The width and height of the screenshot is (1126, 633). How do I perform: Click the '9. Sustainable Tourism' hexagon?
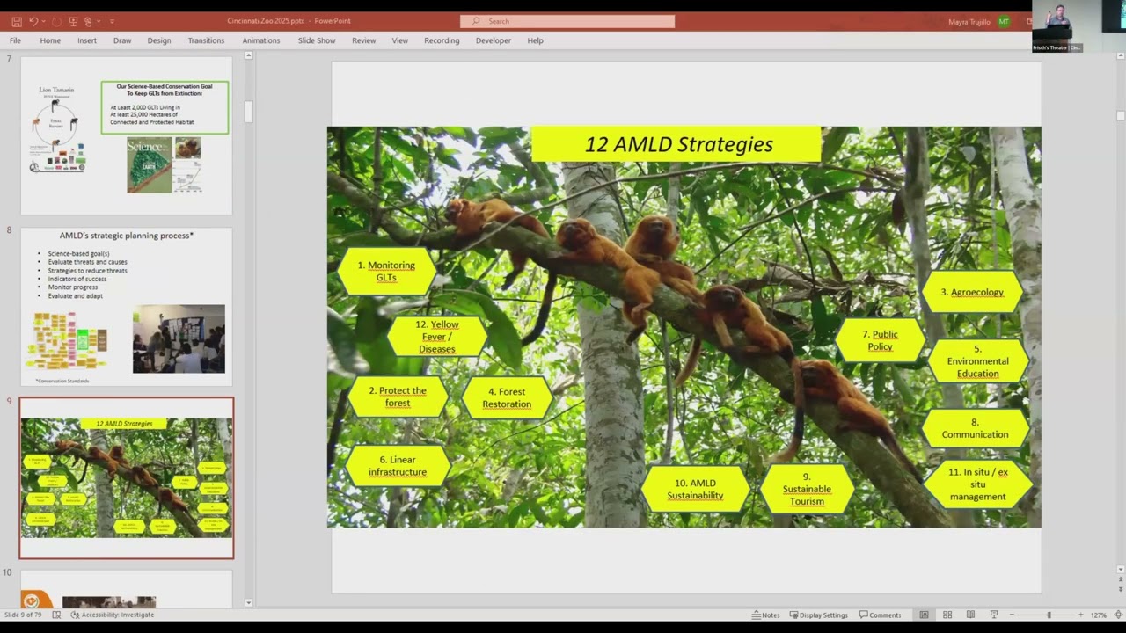pos(807,489)
